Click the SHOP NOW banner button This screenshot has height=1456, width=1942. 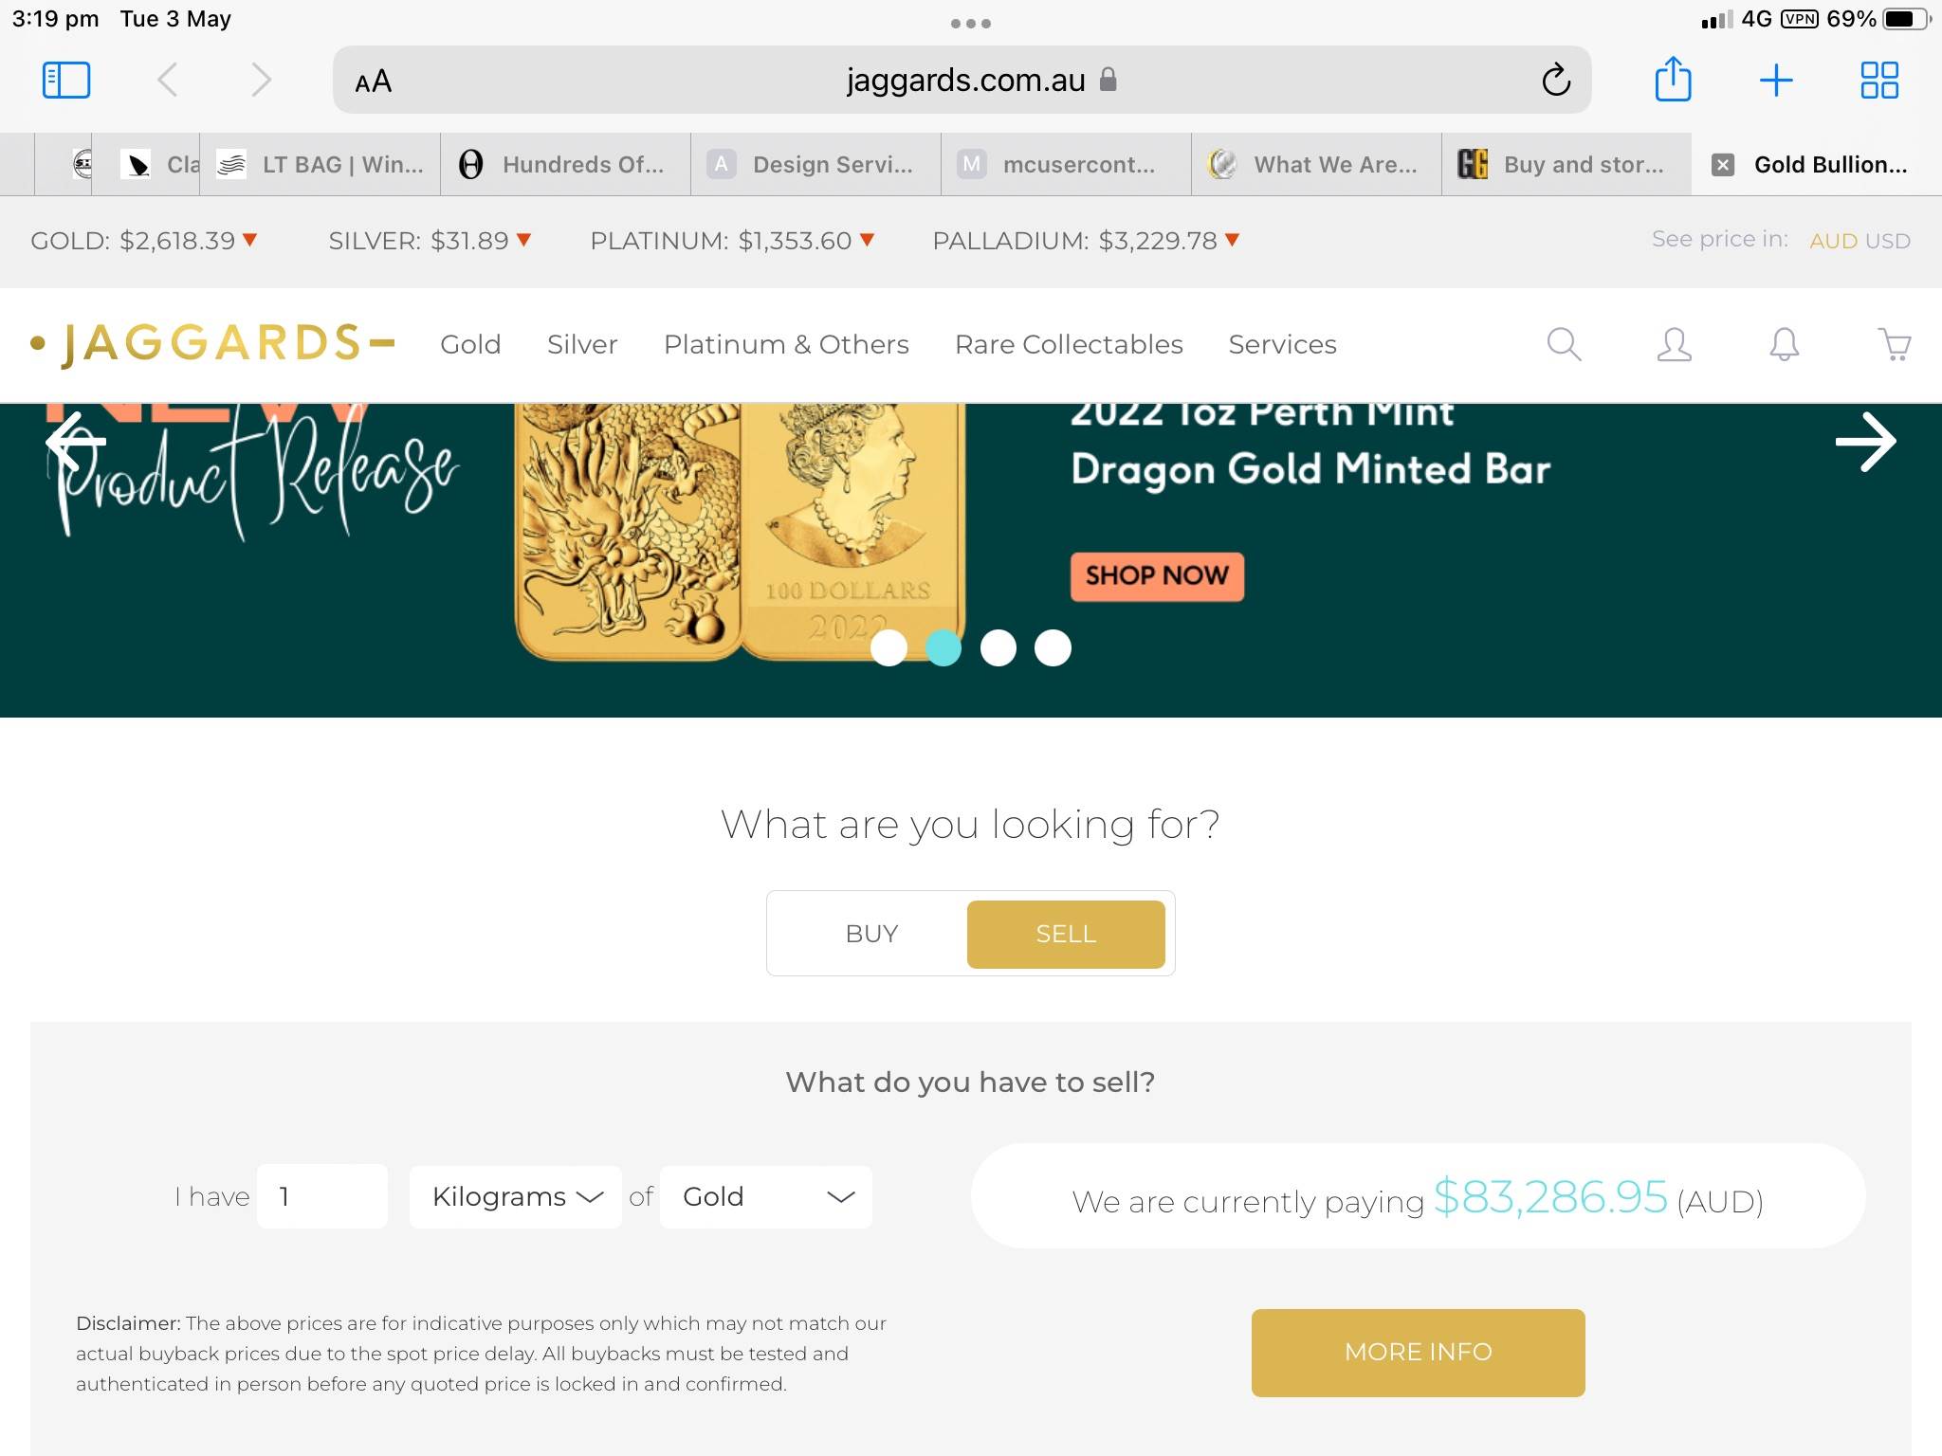click(1157, 576)
